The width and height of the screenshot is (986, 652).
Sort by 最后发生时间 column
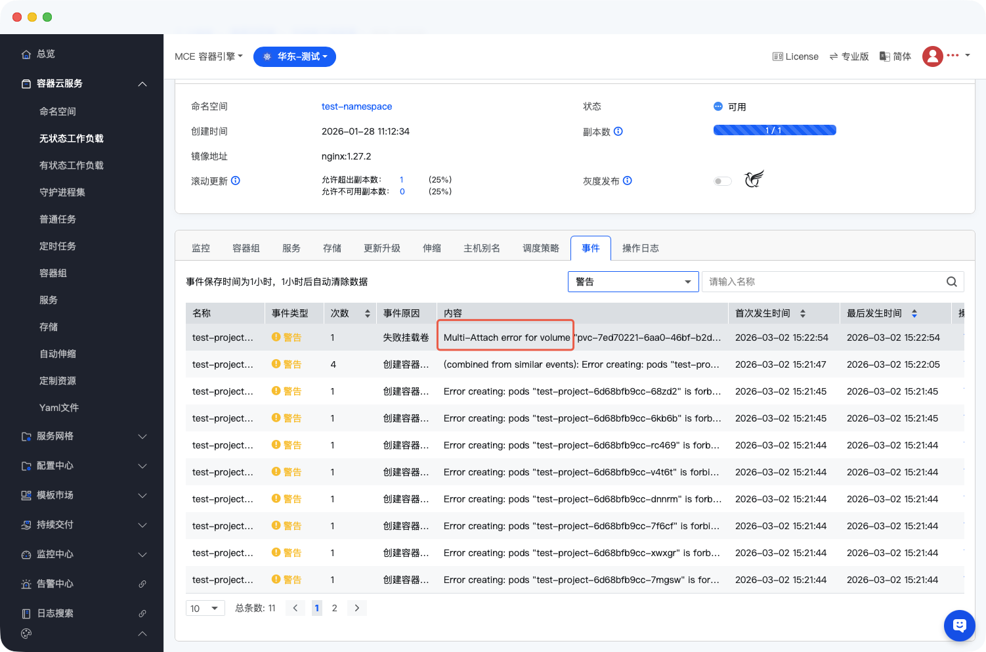[x=914, y=314]
